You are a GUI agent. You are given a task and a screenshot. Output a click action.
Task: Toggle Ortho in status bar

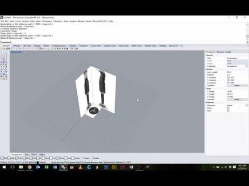click(x=62, y=162)
